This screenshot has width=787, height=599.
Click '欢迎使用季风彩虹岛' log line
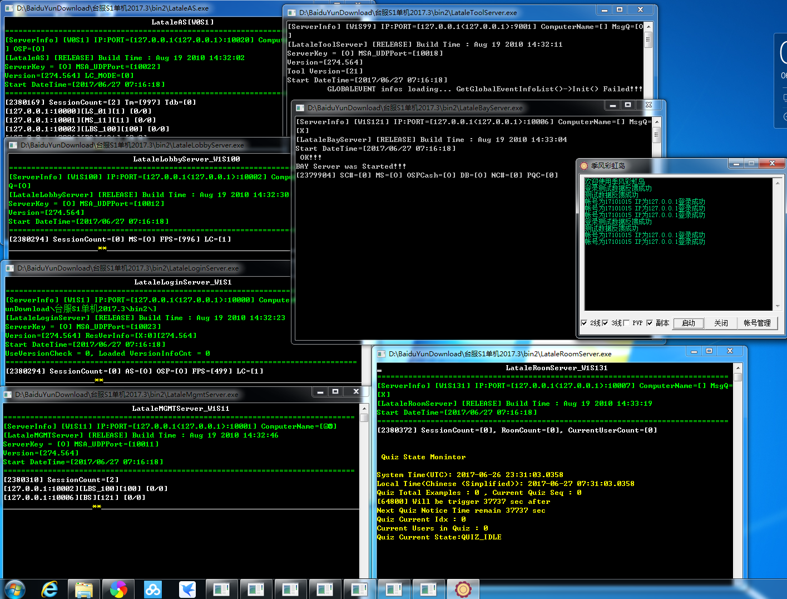(x=615, y=182)
